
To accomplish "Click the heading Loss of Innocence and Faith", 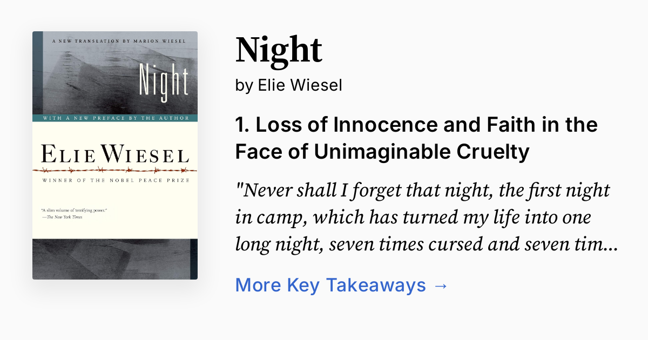I will pyautogui.click(x=416, y=138).
